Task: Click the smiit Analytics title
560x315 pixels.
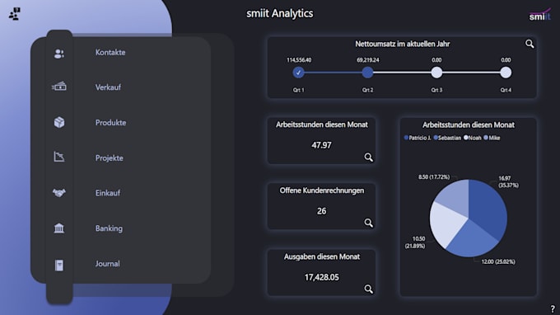Action: point(280,13)
